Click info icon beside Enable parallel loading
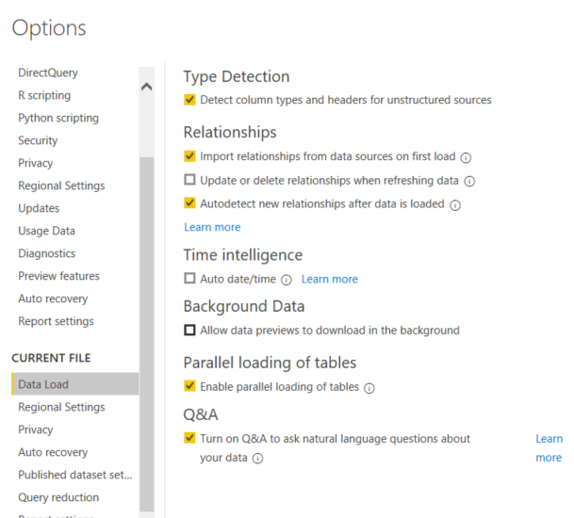The height and width of the screenshot is (518, 574). [369, 388]
